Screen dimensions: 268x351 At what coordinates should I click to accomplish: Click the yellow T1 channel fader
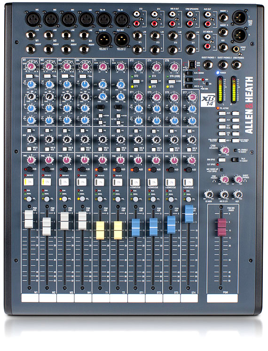click(100, 231)
